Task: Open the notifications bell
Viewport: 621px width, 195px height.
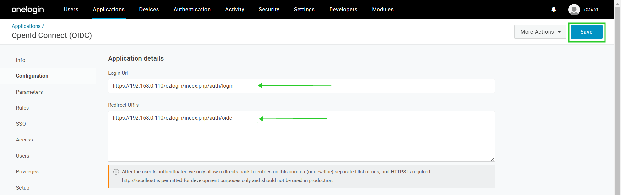Action: [554, 10]
